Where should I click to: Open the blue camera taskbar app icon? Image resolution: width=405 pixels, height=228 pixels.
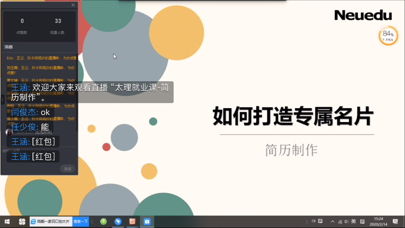[147, 222]
